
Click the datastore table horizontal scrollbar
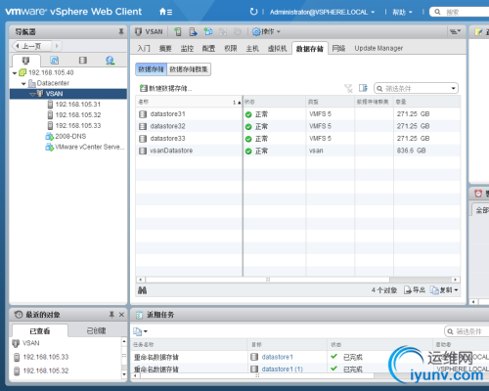267,280
